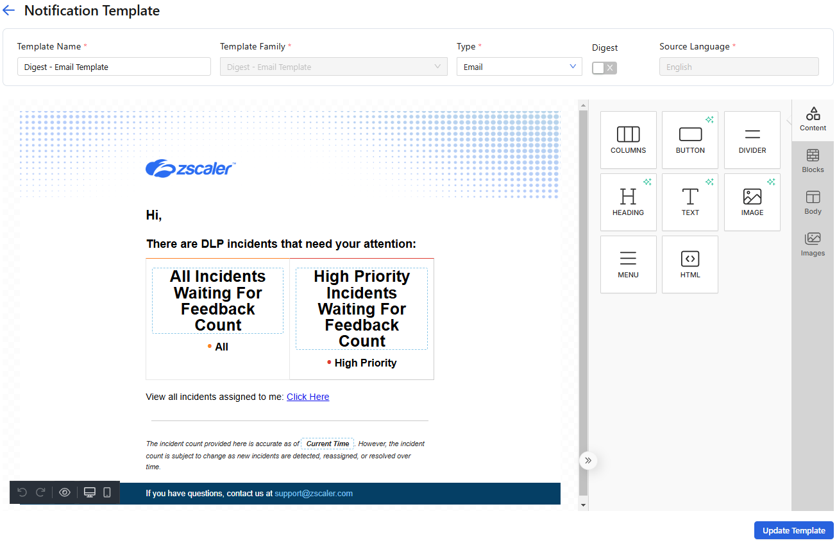Screen dimensions: 837x545
Task: Open the Images tab
Action: pyautogui.click(x=813, y=245)
